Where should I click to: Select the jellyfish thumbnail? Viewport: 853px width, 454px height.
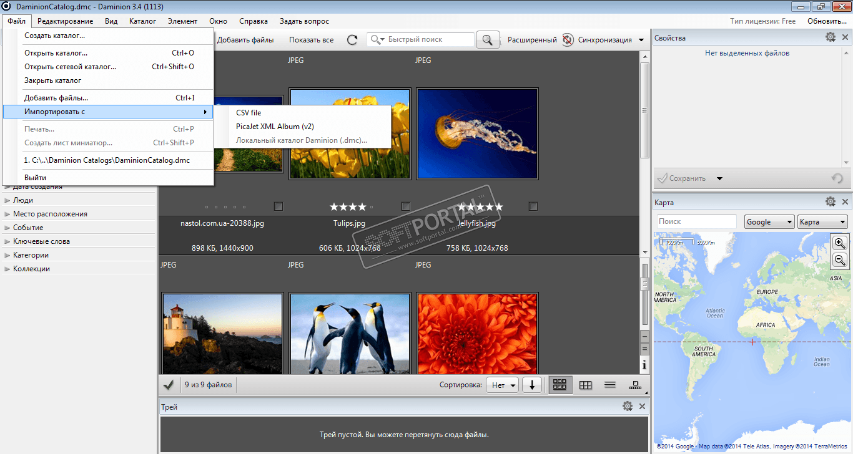coord(477,133)
